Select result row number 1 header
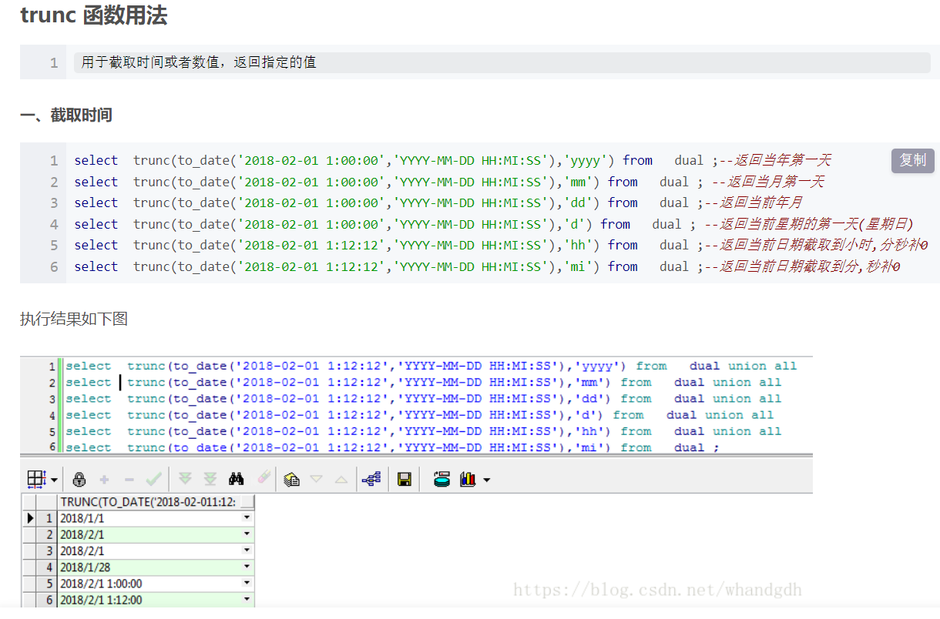The image size is (940, 619). pos(49,519)
